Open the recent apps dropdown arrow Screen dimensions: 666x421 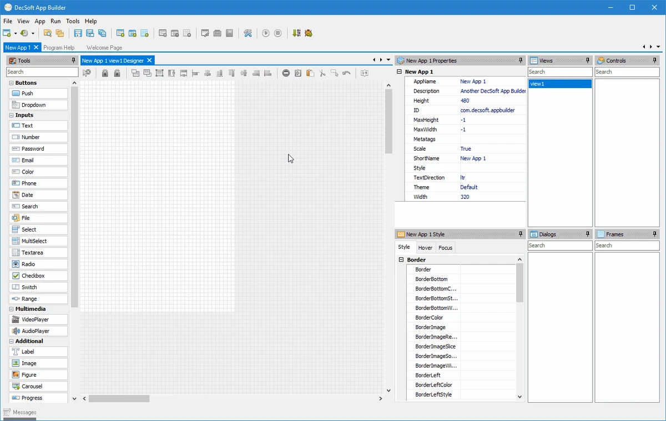[33, 33]
